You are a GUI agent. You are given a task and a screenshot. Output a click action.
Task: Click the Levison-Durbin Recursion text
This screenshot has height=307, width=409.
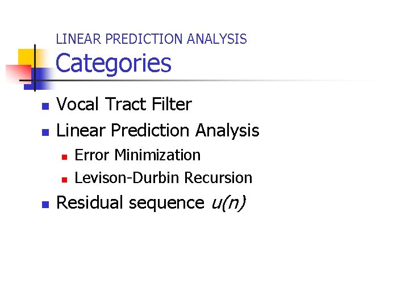(163, 178)
